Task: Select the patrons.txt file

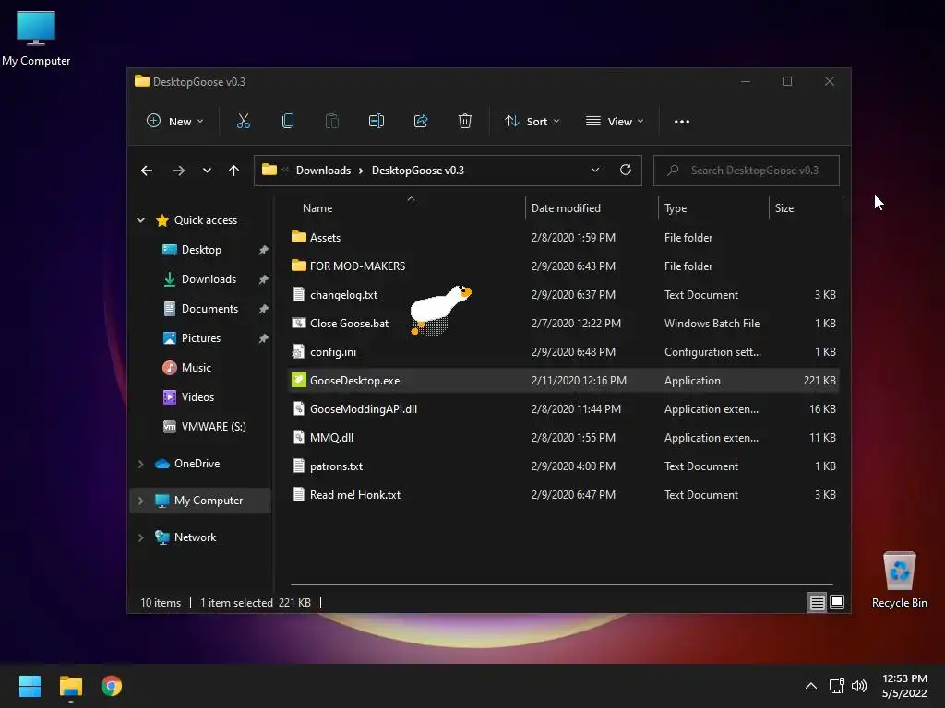Action: (336, 466)
